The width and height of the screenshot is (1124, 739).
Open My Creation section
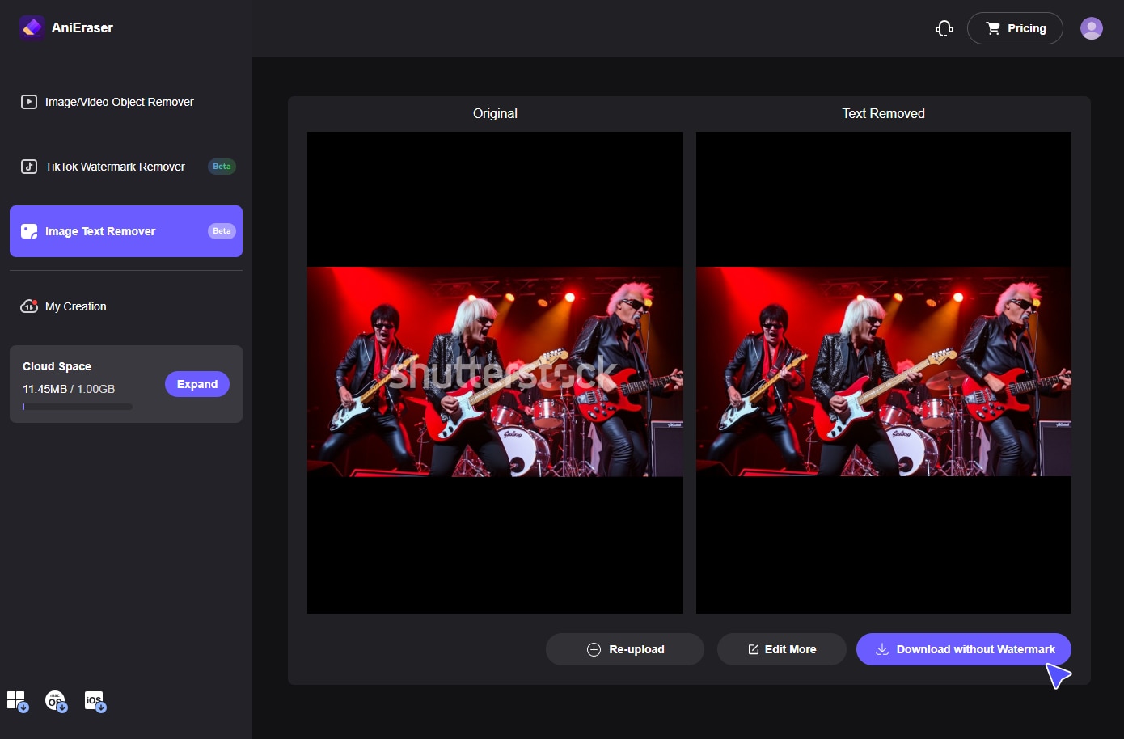click(126, 306)
